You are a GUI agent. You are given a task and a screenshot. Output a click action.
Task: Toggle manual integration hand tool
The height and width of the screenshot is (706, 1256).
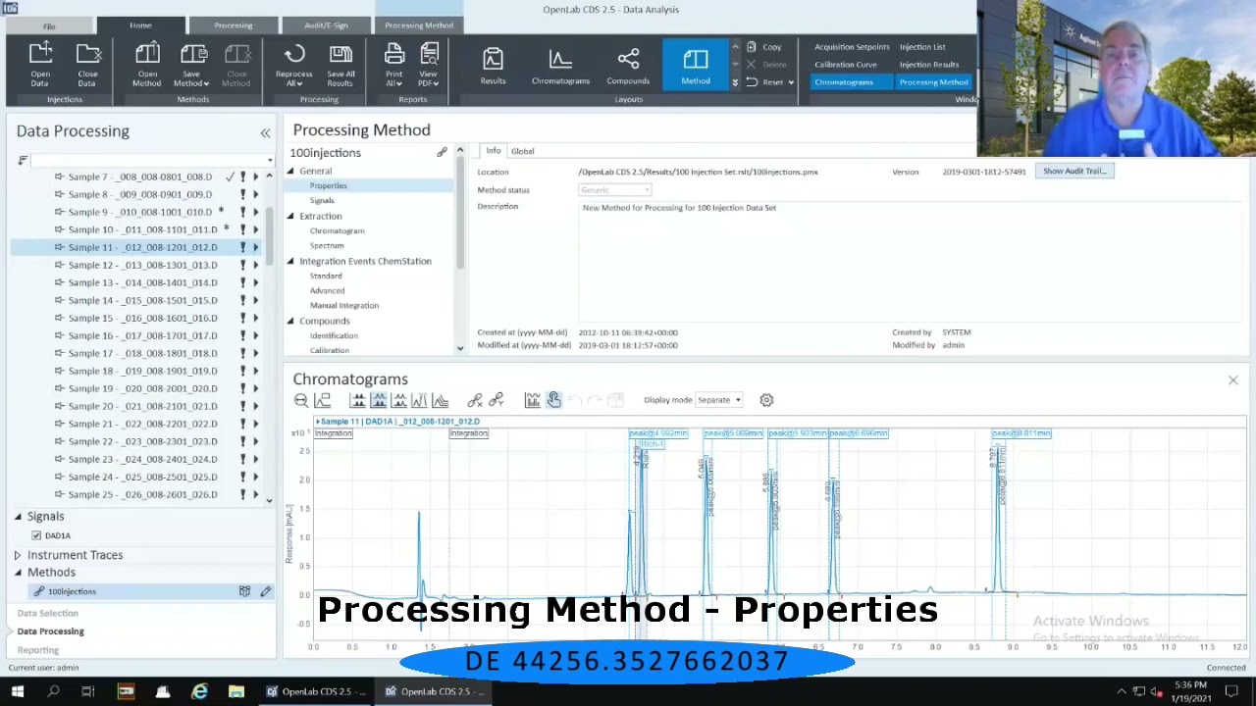pos(553,400)
